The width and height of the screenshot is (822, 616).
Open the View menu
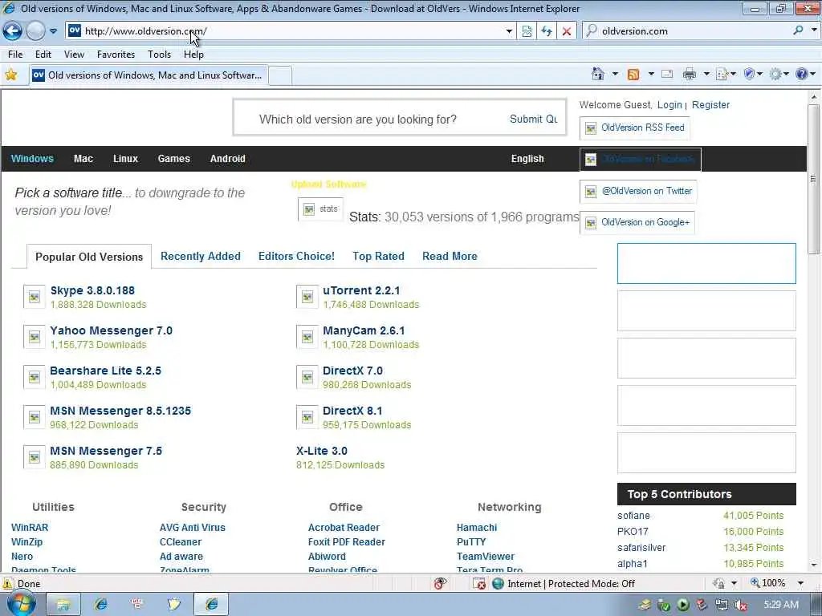74,55
